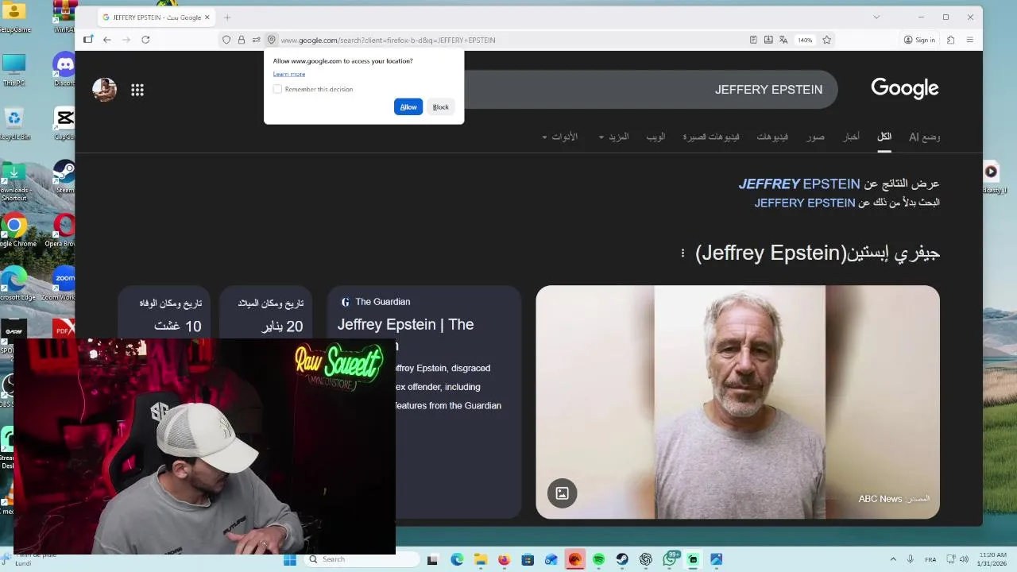This screenshot has width=1017, height=572.
Task: Block location access for Google
Action: (x=440, y=106)
